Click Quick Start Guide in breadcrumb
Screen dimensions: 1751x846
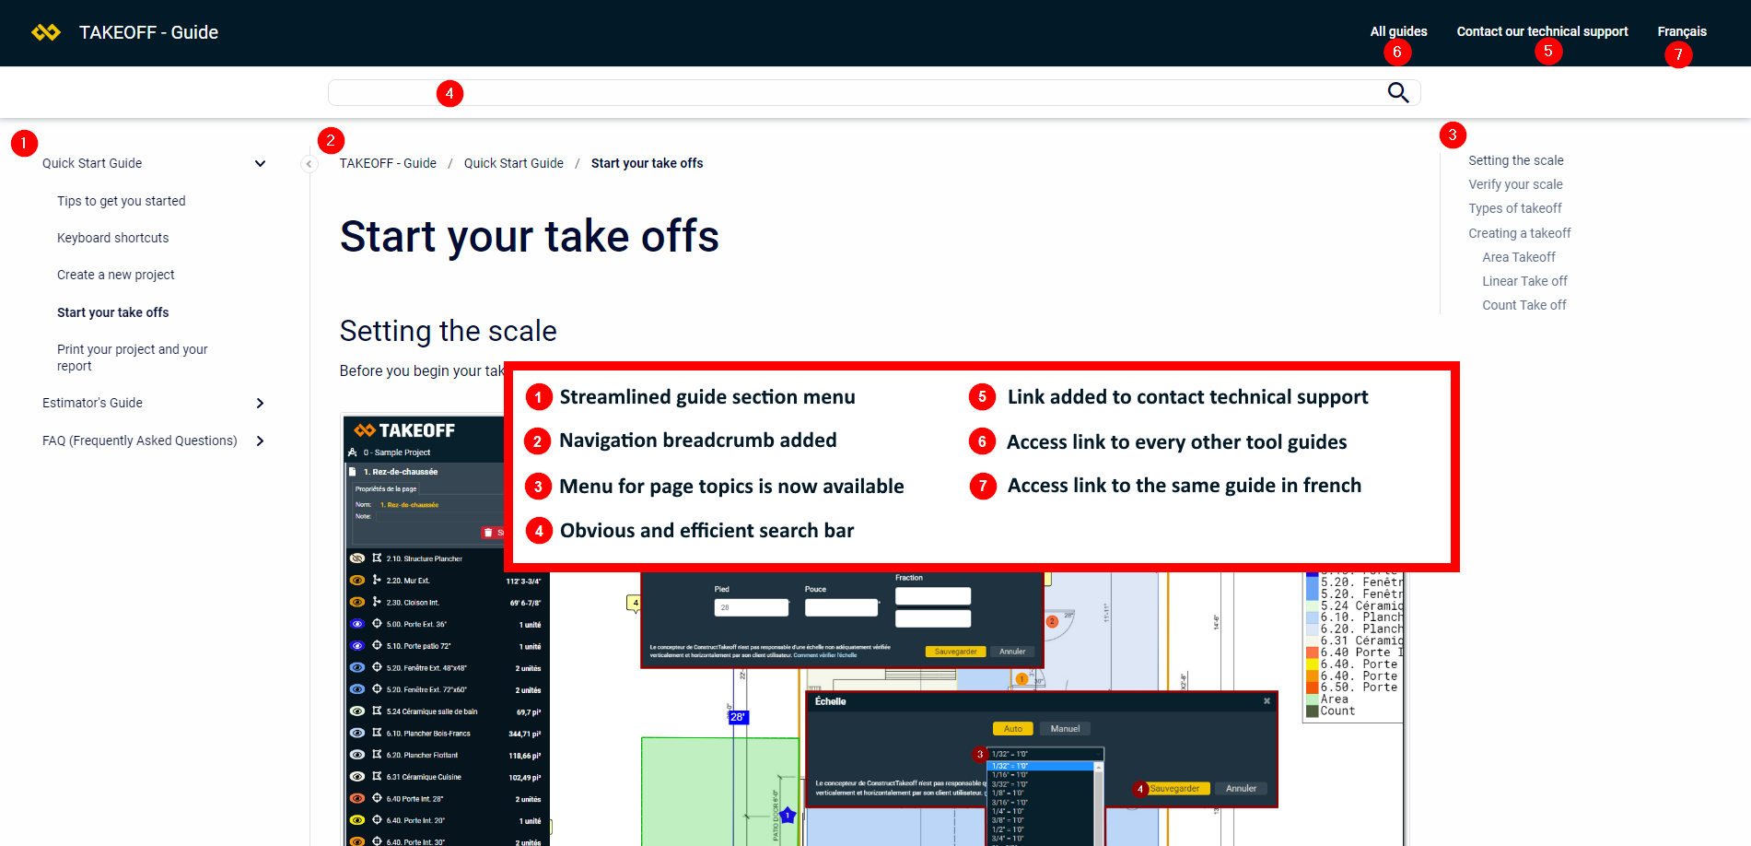(x=514, y=163)
